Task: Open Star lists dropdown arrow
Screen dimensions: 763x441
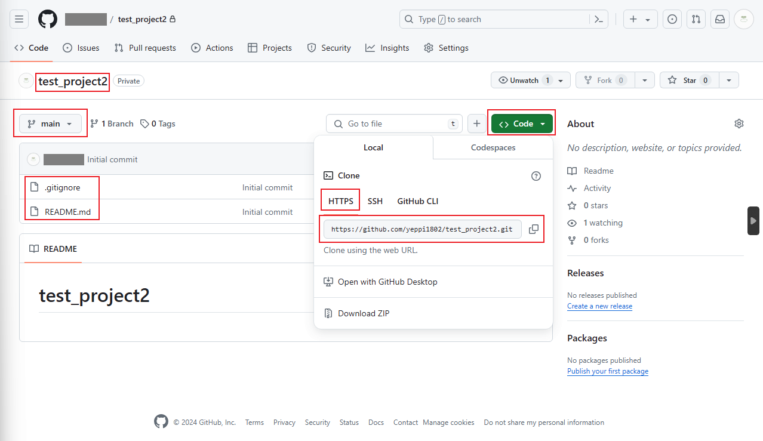Action: click(729, 80)
